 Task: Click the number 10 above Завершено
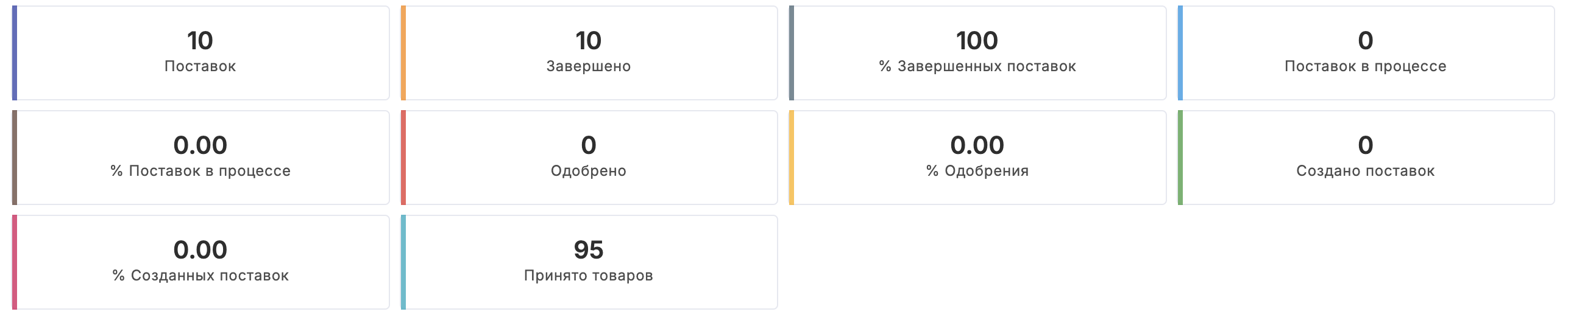click(589, 41)
